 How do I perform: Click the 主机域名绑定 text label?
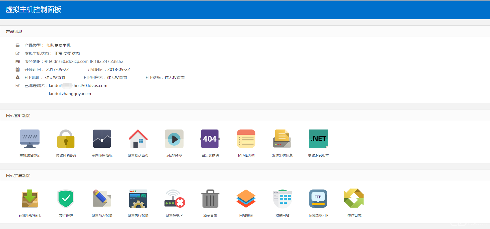(30, 155)
